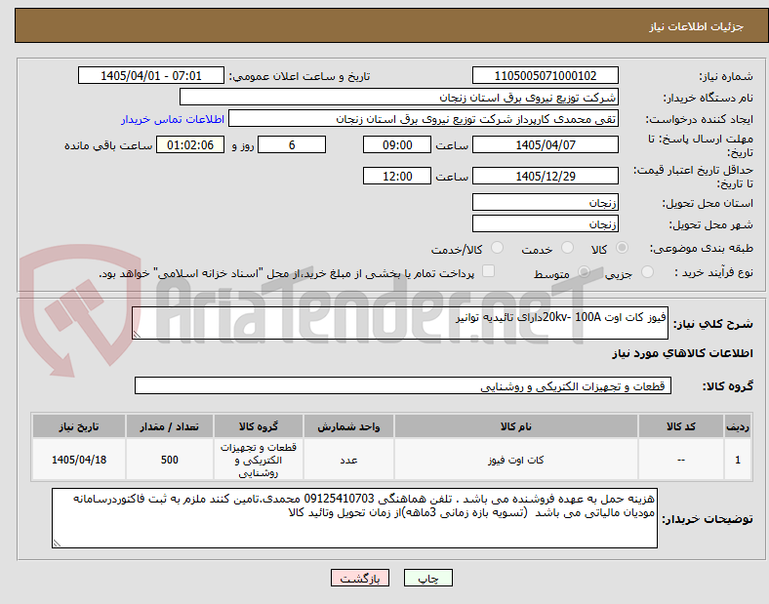This screenshot has height=604, width=769.
Task: Select the کالا/خدمت radio button
Action: (498, 248)
